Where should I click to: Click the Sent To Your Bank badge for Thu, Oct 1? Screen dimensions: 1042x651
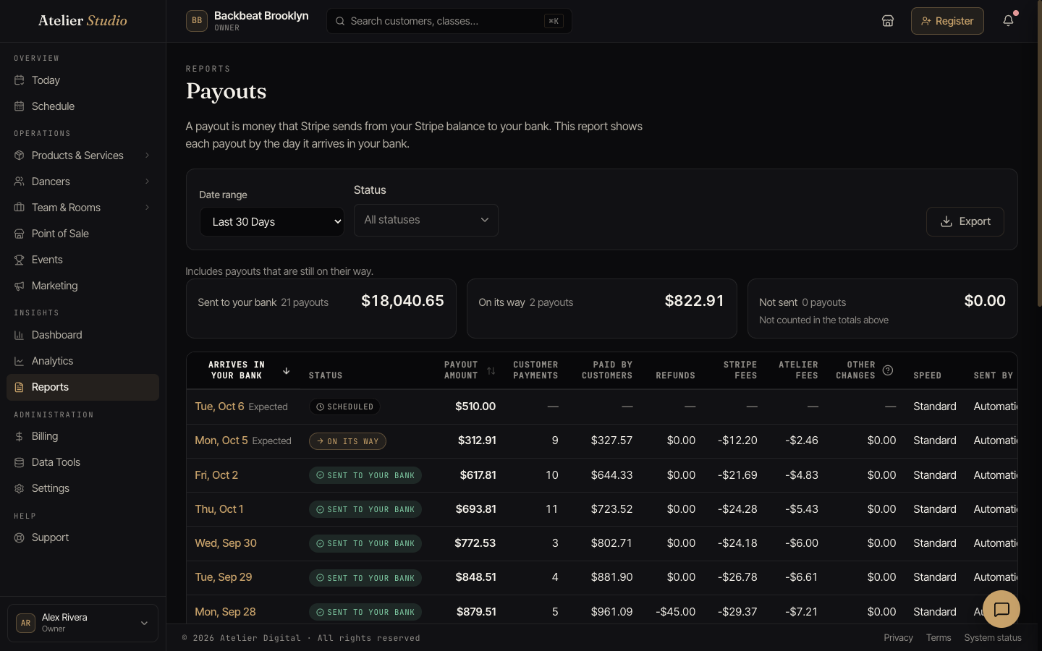365,509
